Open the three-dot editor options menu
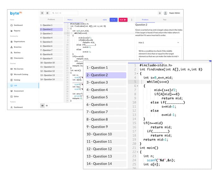 click(132, 20)
